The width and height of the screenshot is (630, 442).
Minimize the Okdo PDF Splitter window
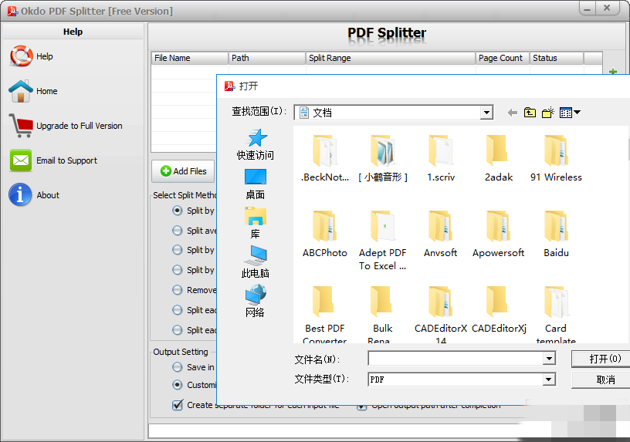(587, 8)
